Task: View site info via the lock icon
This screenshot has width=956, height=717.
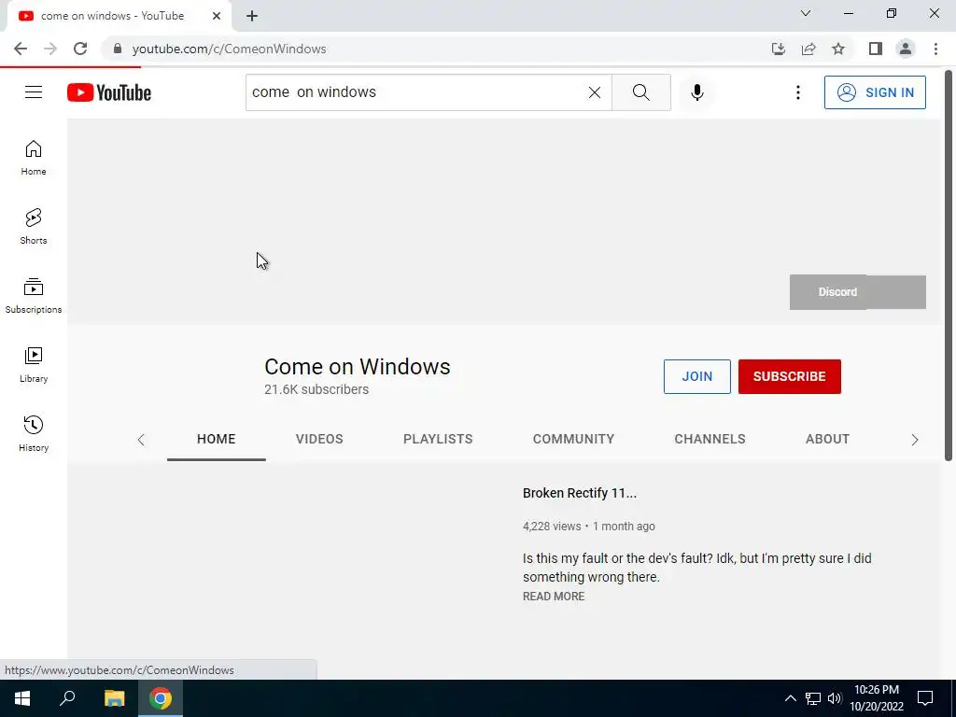Action: click(x=118, y=49)
